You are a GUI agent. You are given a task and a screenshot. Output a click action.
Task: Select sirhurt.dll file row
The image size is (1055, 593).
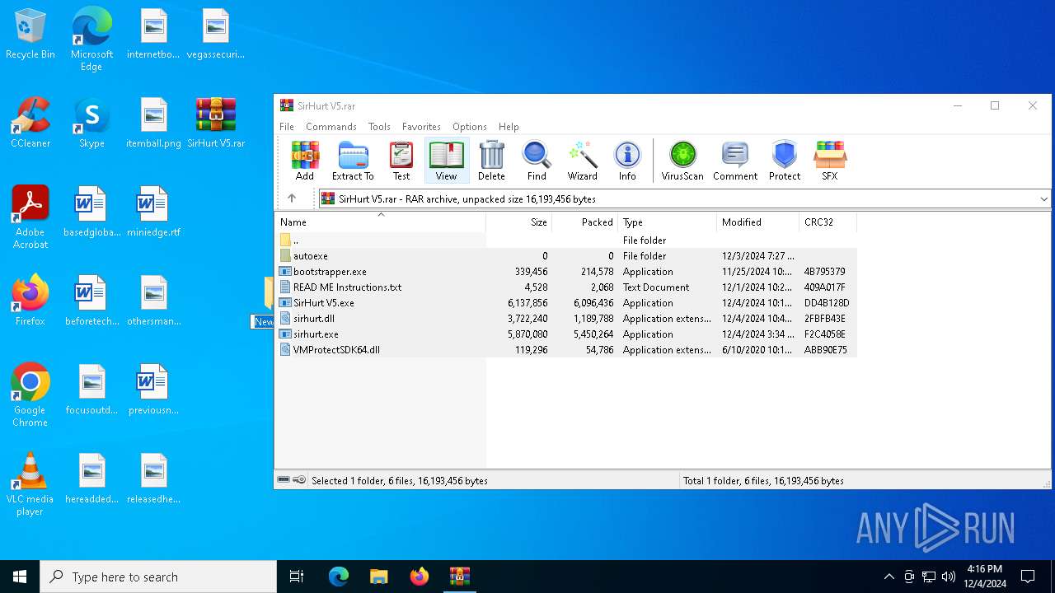565,318
